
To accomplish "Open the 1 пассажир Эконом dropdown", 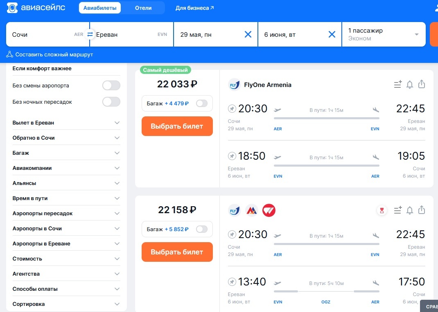I will tap(384, 34).
